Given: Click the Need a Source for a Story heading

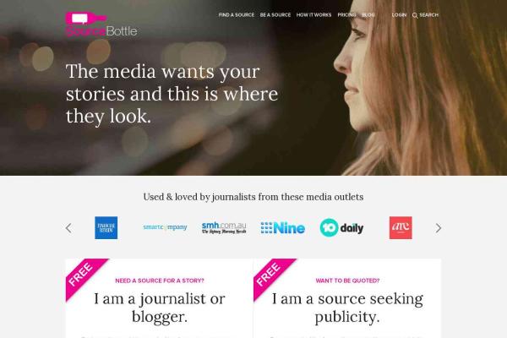Looking at the screenshot, I should (x=160, y=281).
